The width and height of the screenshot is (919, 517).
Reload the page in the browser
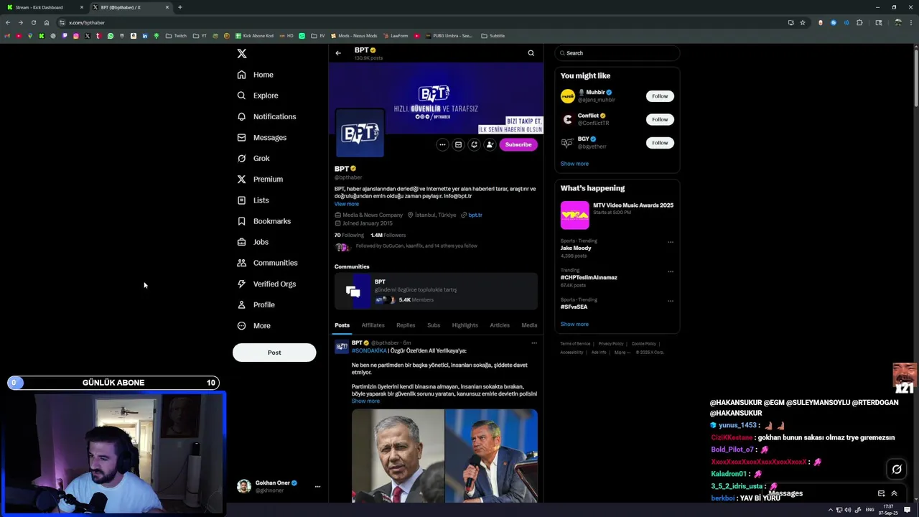[33, 22]
